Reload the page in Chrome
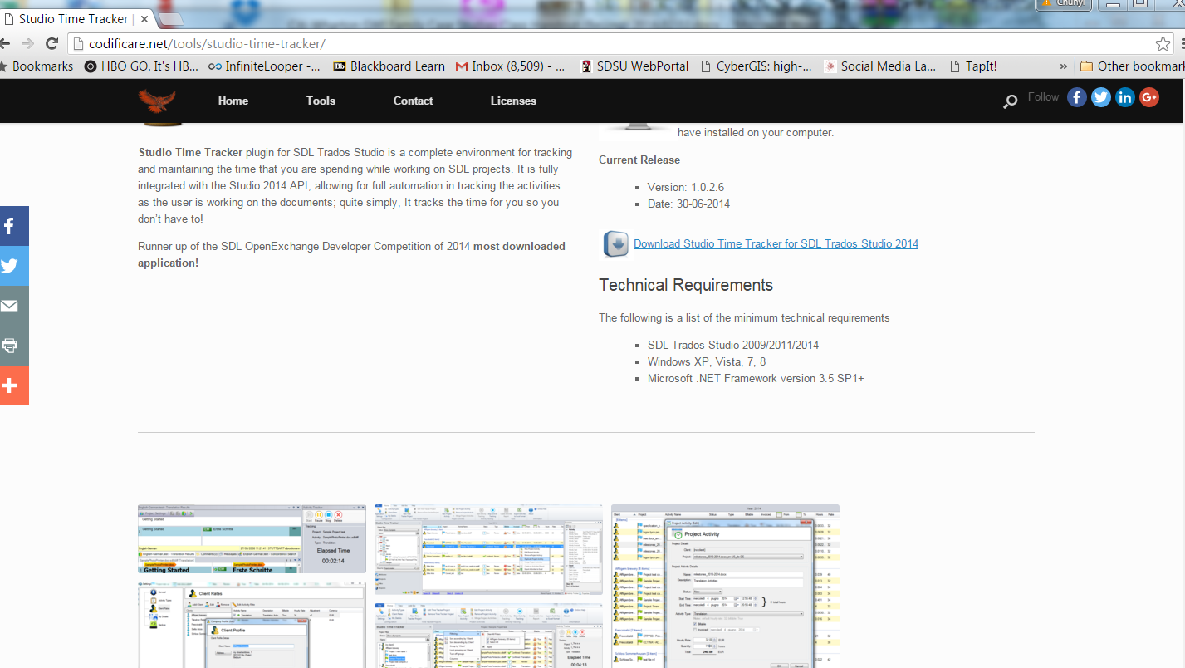 (51, 43)
